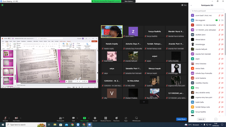Screen dimensions: 226x127
Task: Click the View layout button above the gallery
Action: (184, 5)
